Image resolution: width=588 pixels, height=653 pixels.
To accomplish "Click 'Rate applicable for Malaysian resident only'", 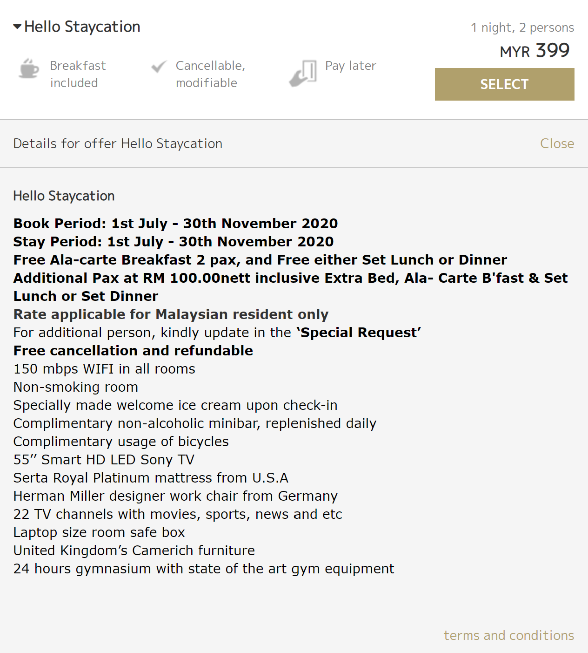I will [171, 314].
